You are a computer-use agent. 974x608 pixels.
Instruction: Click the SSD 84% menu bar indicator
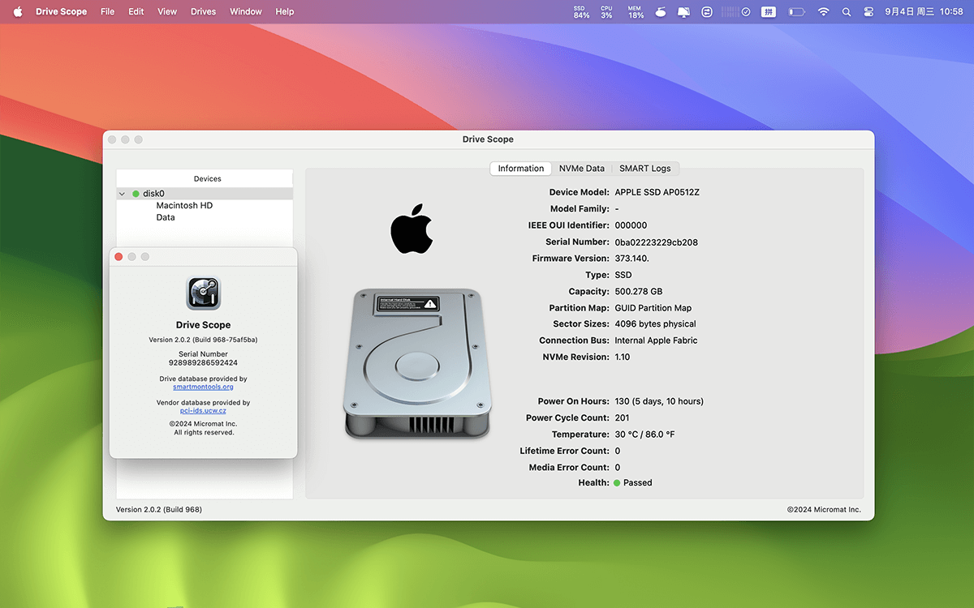pyautogui.click(x=581, y=12)
